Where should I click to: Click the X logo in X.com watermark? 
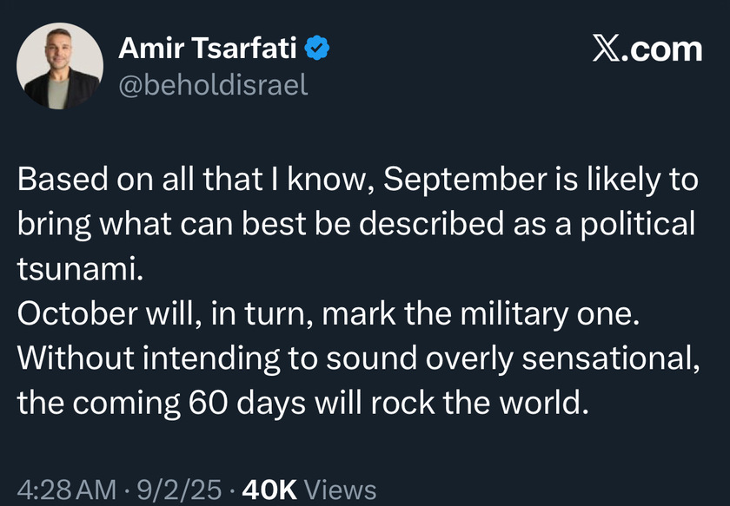(607, 49)
